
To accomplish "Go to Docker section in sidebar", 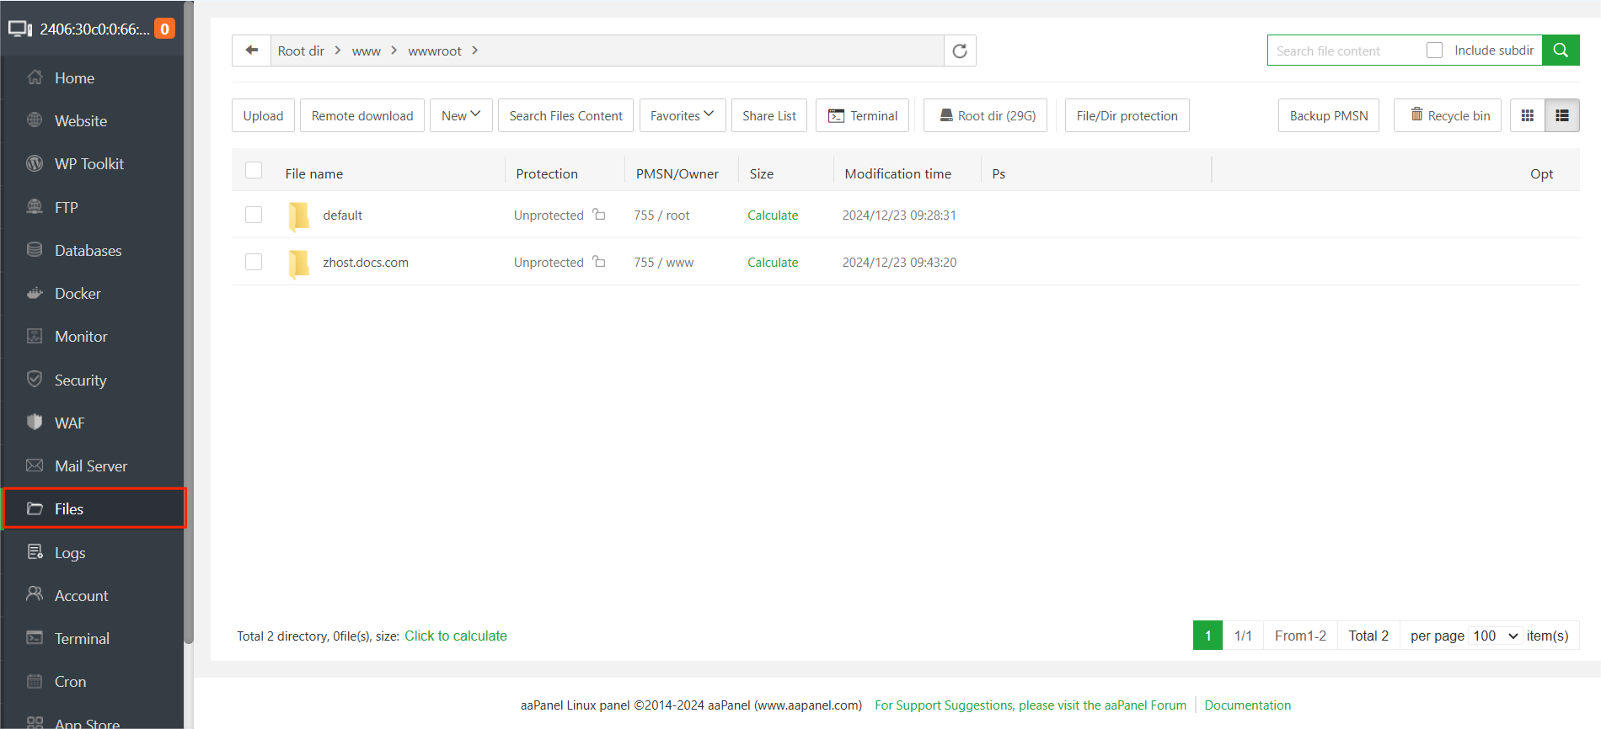I will coord(78,294).
